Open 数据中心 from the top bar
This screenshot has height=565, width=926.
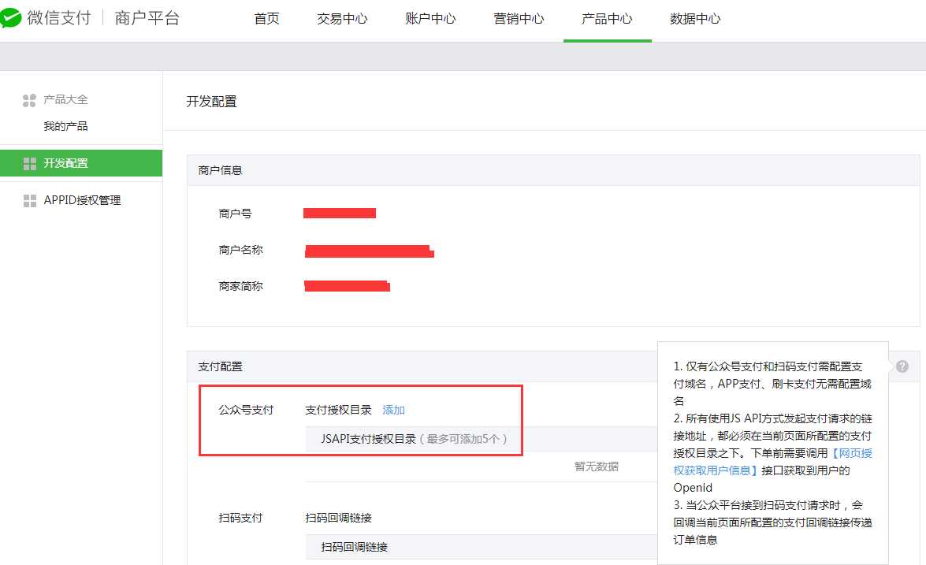(x=694, y=18)
